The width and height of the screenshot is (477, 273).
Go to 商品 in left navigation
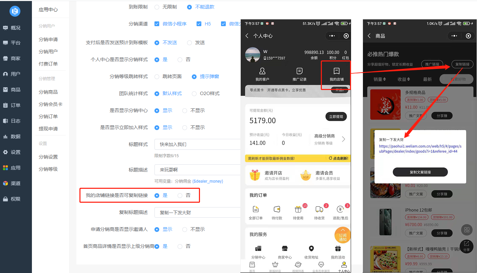(x=16, y=90)
